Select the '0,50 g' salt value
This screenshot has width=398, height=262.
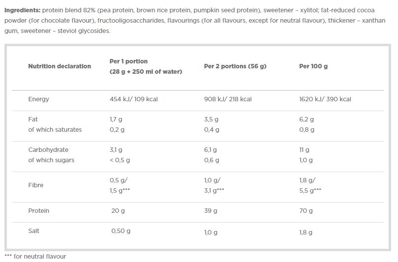point(122,231)
